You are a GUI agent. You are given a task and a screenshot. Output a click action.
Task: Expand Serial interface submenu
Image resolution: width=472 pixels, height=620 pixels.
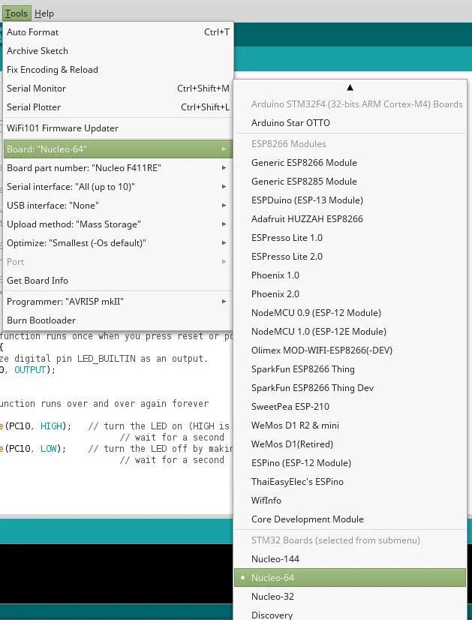coord(118,187)
